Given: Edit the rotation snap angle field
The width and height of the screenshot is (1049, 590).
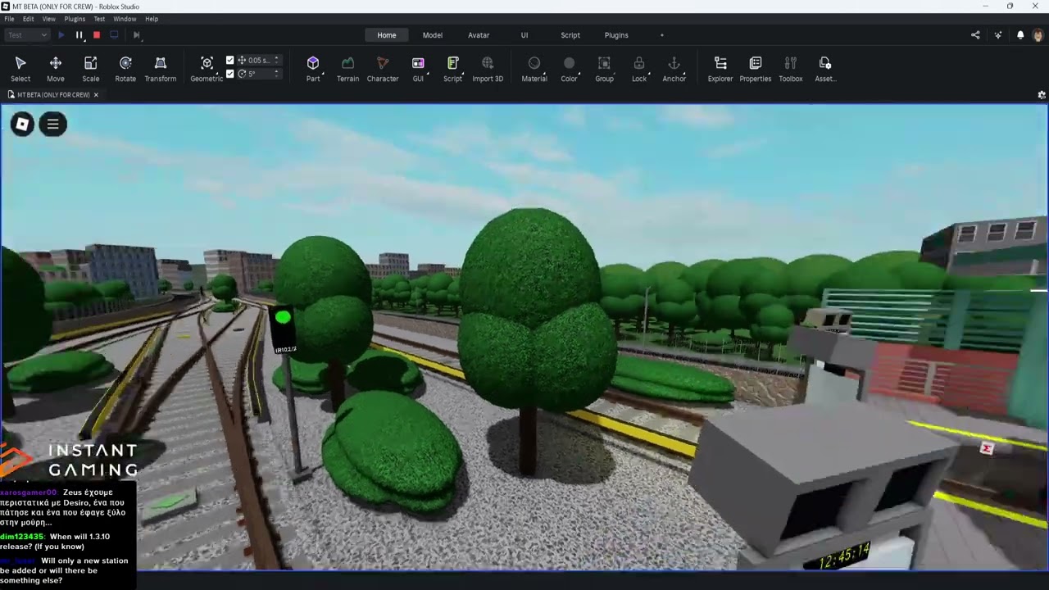Looking at the screenshot, I should point(258,74).
